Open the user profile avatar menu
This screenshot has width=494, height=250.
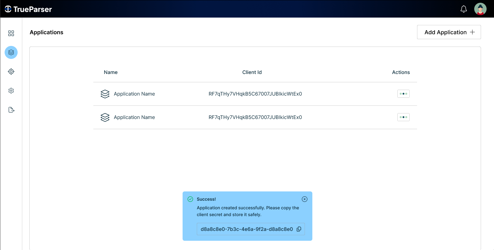pyautogui.click(x=480, y=9)
